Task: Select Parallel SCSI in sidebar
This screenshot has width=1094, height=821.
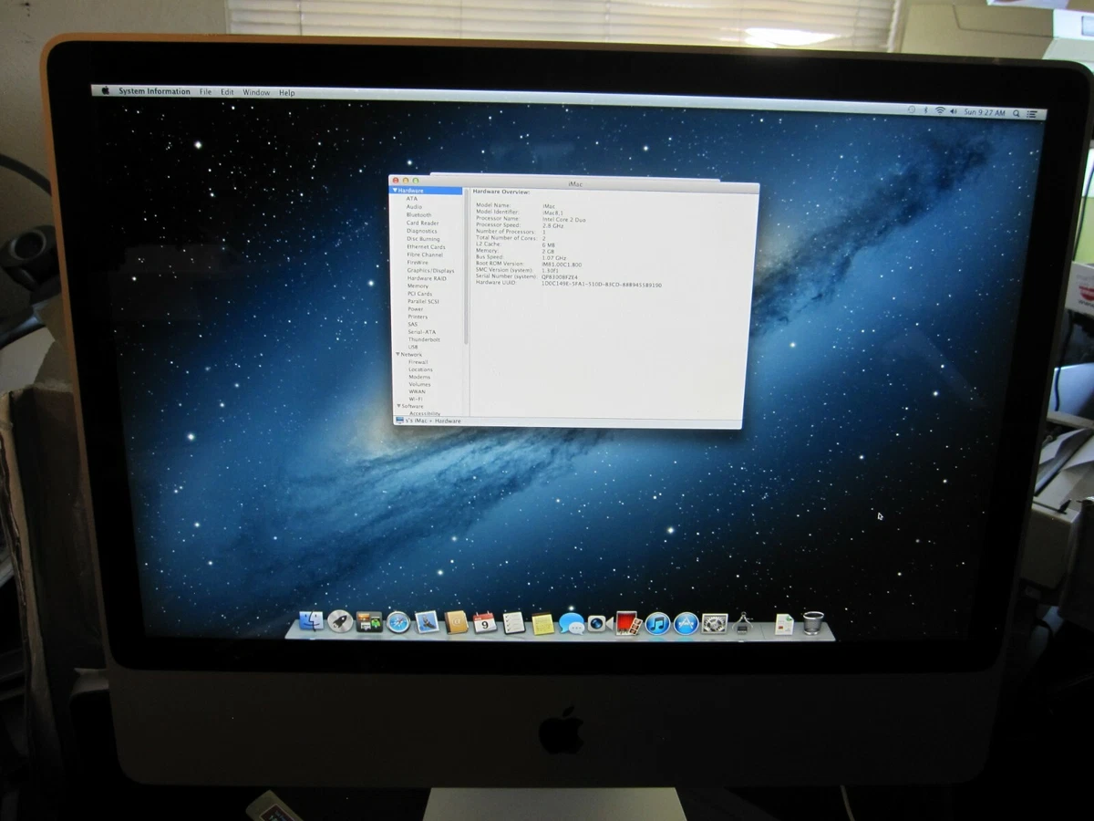Action: [423, 301]
